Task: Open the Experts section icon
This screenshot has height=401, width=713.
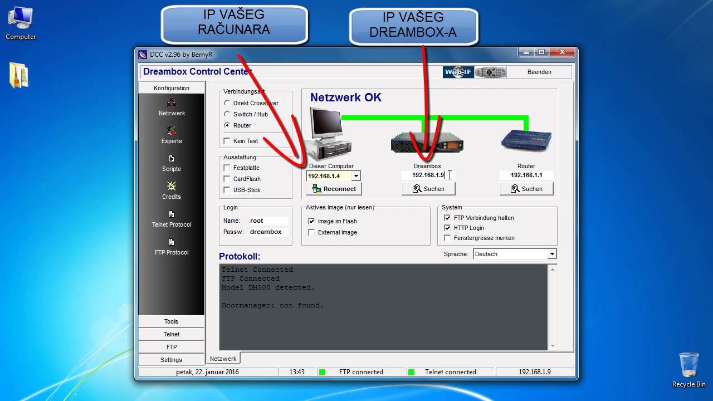Action: click(x=172, y=131)
